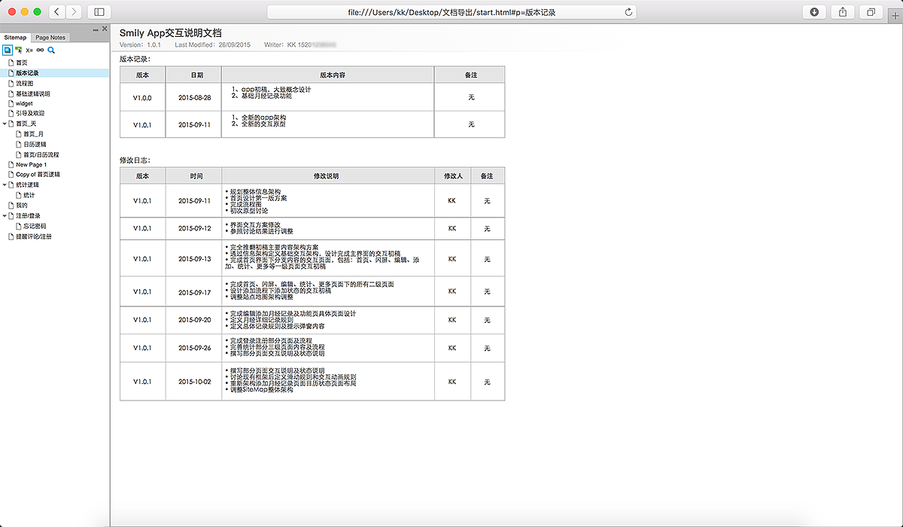Click the 首页设计第一版方案 bullet text
Image resolution: width=903 pixels, height=527 pixels.
pos(257,198)
